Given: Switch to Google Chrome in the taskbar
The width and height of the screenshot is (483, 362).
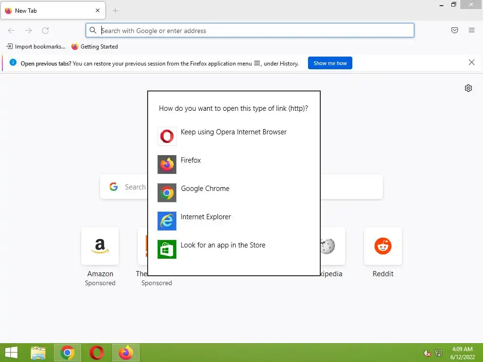Looking at the screenshot, I should 67,353.
